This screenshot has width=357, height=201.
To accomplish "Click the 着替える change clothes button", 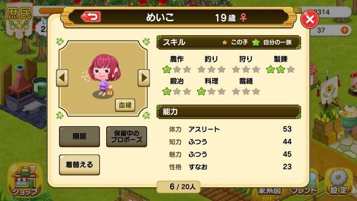I will click(x=79, y=164).
